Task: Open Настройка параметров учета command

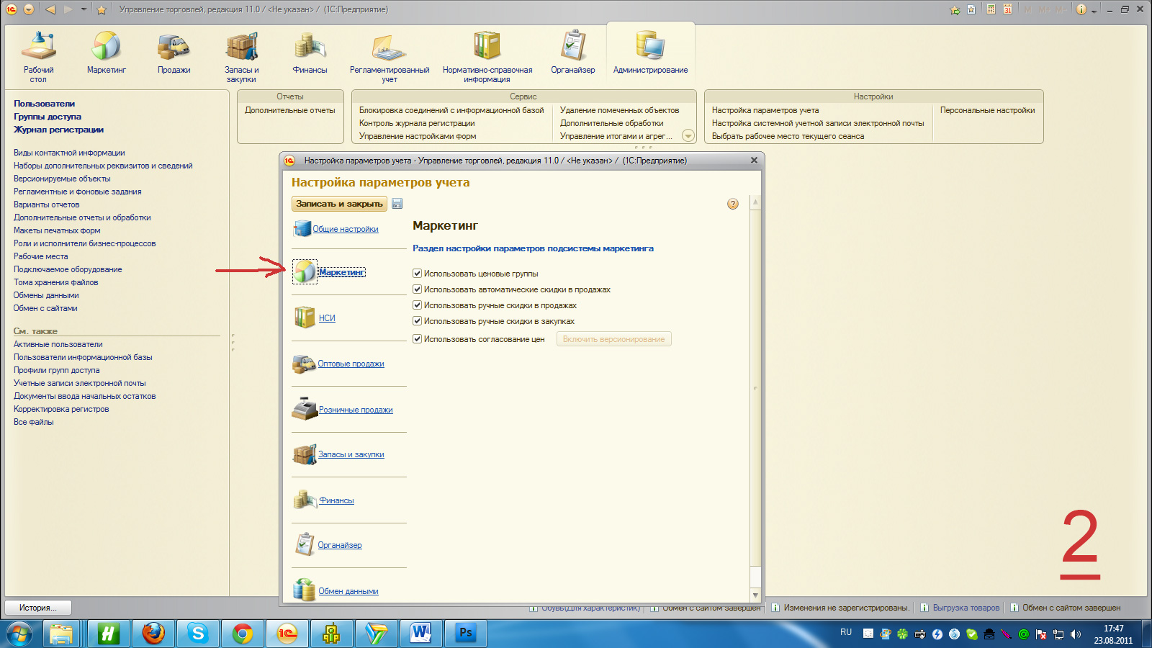Action: [765, 110]
